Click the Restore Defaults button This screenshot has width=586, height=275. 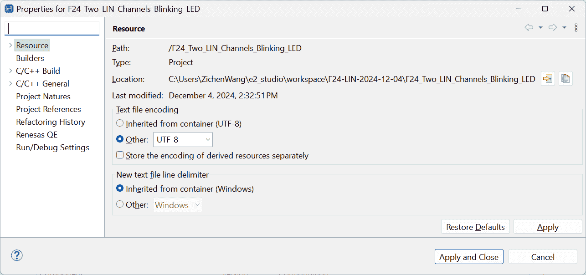click(475, 227)
